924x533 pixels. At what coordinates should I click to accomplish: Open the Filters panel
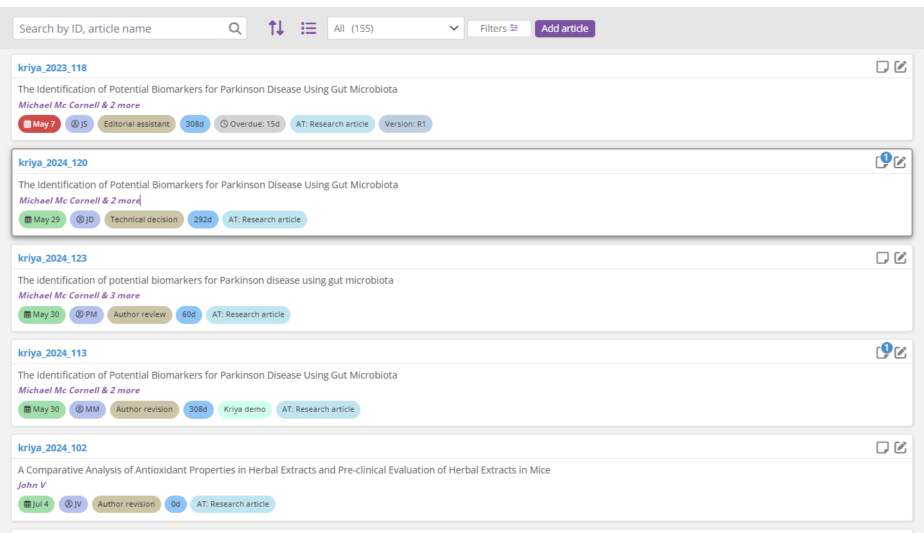click(499, 28)
